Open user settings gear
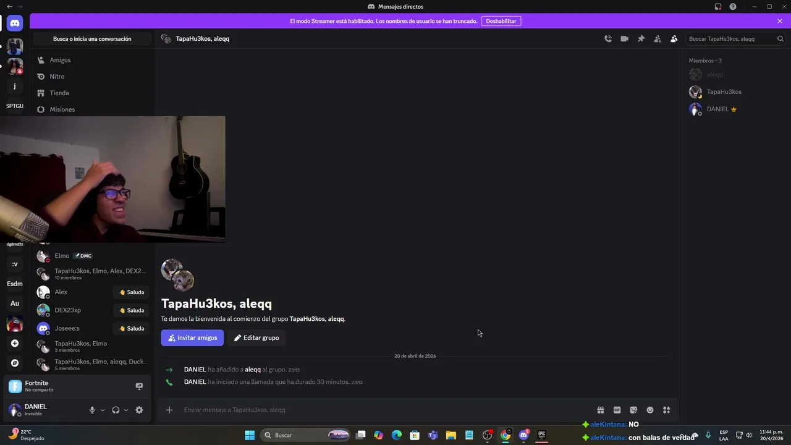The image size is (791, 445). (x=139, y=410)
